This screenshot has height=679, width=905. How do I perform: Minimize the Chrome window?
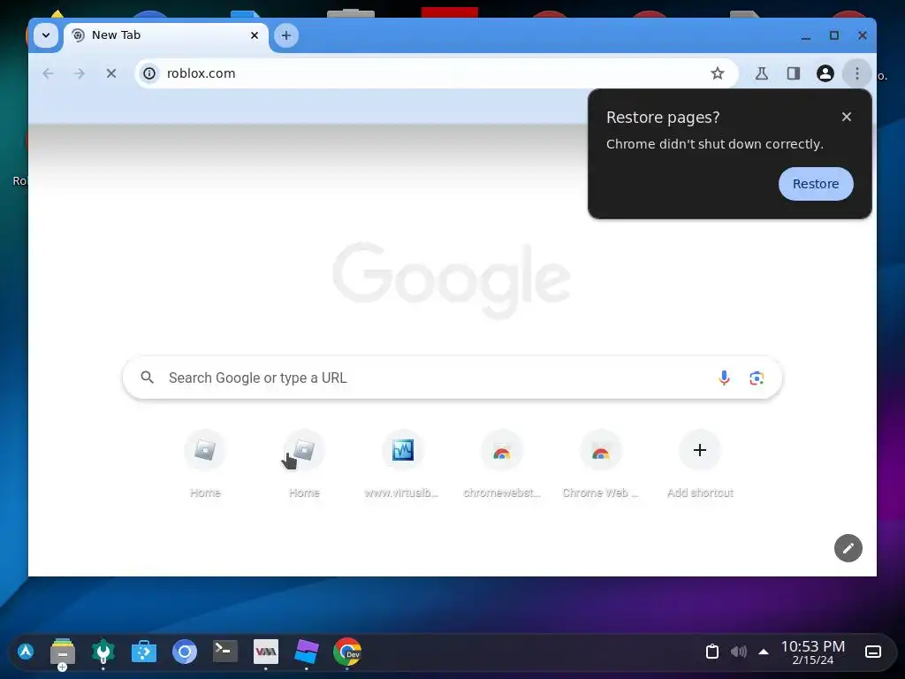tap(806, 35)
